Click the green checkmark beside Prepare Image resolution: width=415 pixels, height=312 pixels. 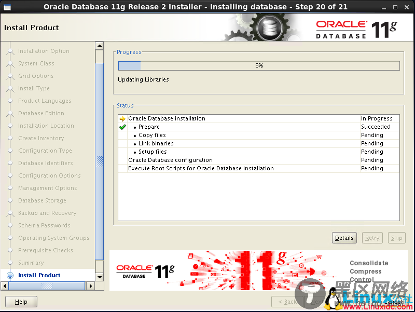pyautogui.click(x=122, y=127)
